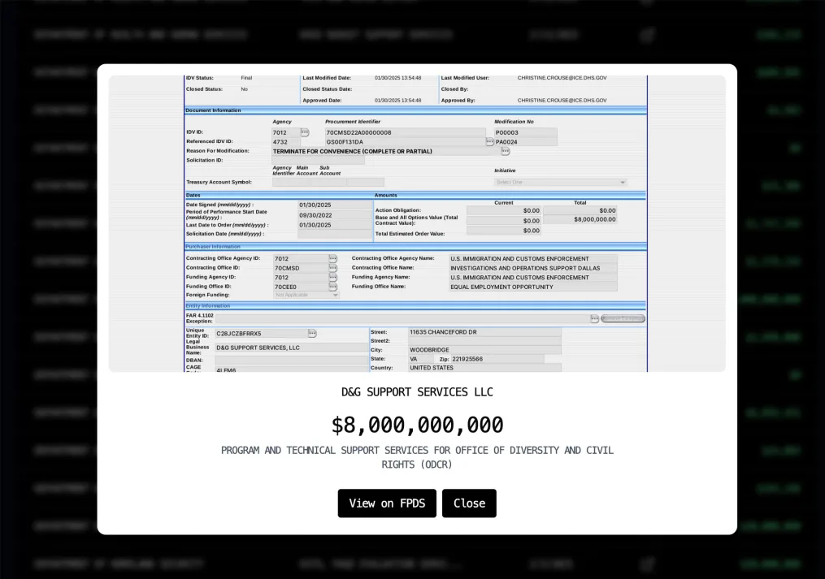Click the Funding Agency ID lookup icon
This screenshot has height=579, width=825.
click(x=332, y=277)
